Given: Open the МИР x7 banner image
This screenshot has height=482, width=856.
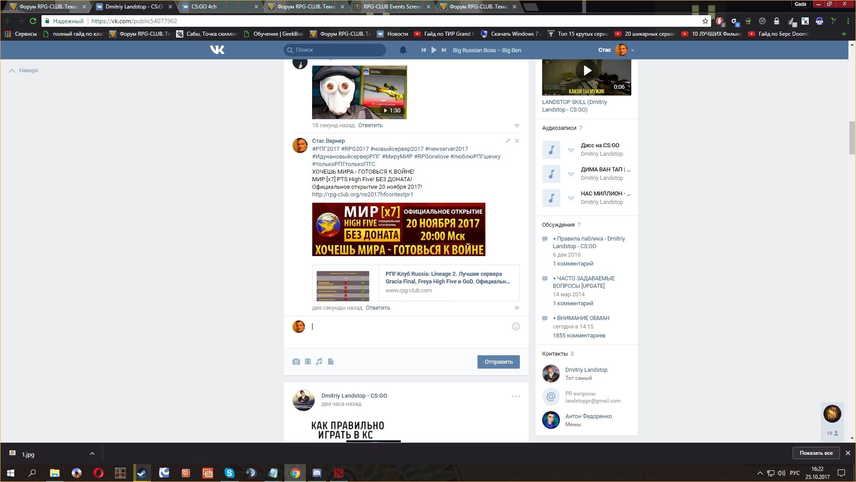Looking at the screenshot, I should point(399,229).
